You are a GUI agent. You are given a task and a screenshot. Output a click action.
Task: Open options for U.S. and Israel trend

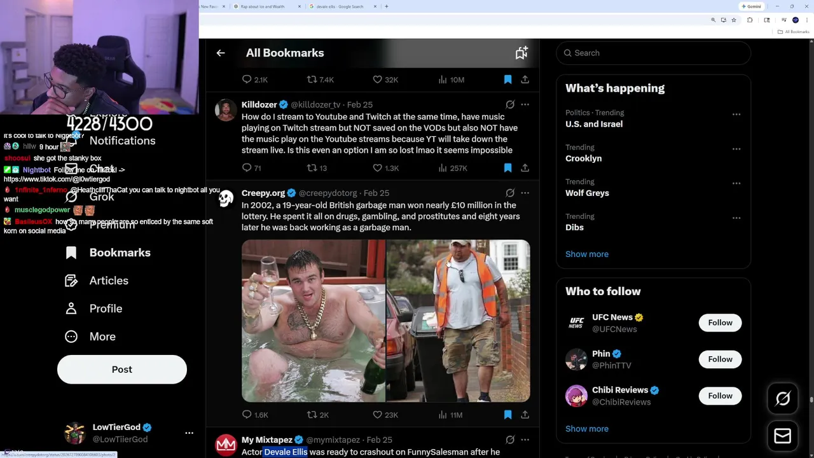(x=736, y=114)
